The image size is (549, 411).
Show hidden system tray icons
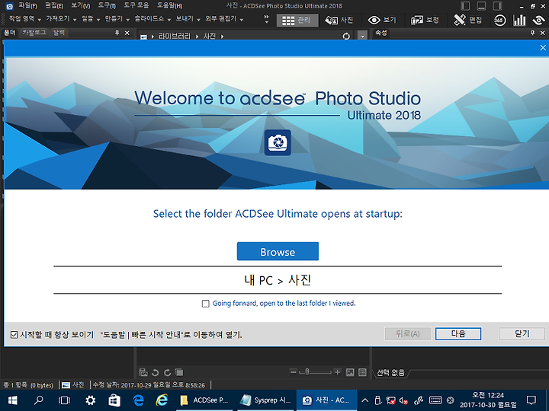click(x=364, y=400)
